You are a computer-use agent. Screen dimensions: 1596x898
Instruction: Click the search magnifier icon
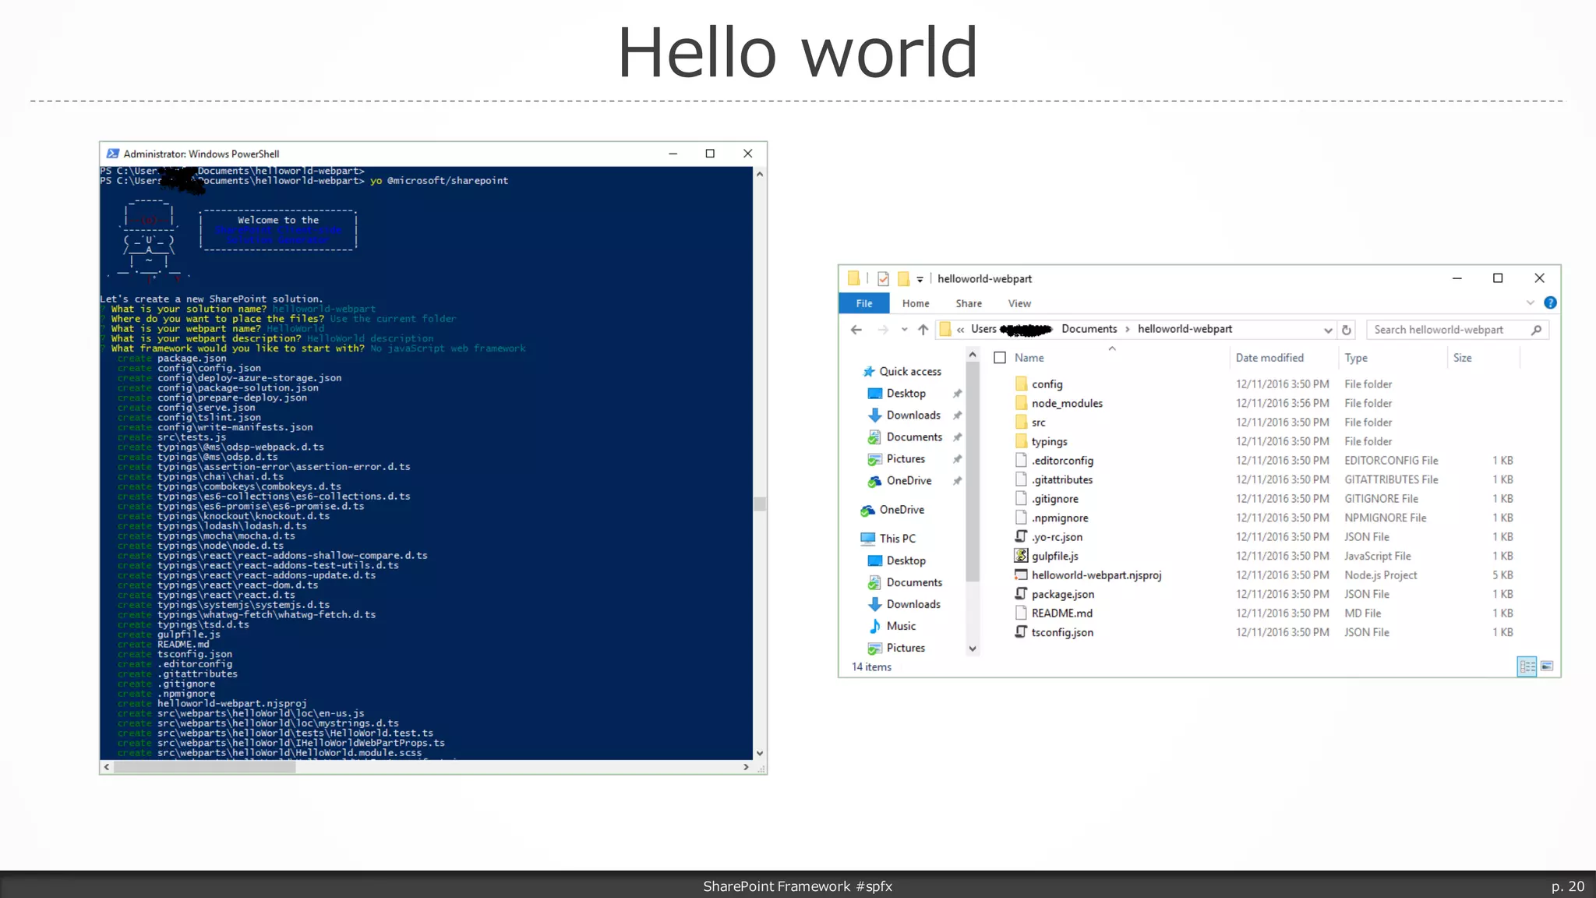1536,330
